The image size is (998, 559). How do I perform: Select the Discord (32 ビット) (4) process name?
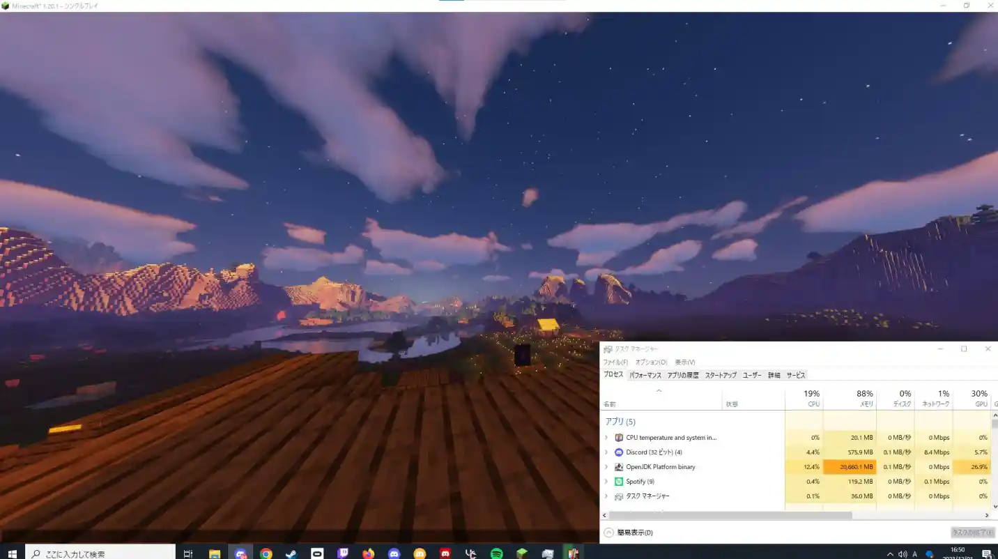pos(654,452)
